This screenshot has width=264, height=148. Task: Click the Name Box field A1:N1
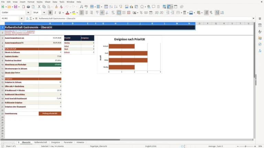click(10, 18)
